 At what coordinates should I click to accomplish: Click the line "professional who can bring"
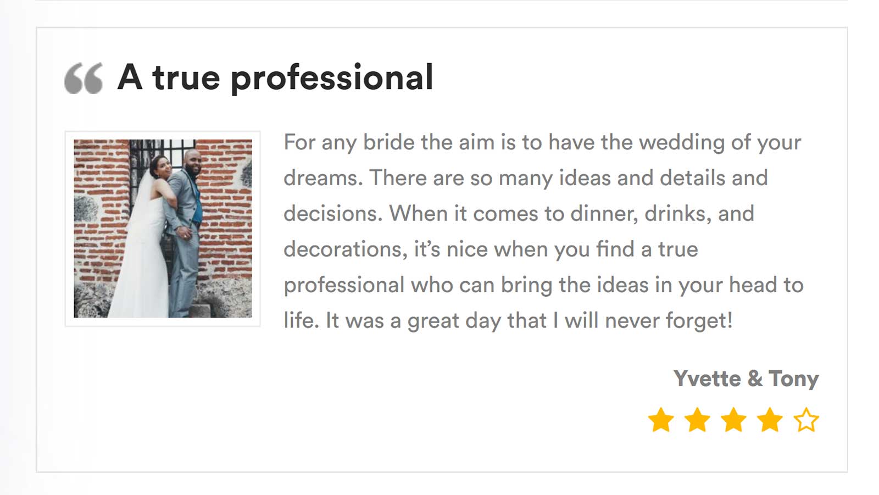tap(543, 286)
